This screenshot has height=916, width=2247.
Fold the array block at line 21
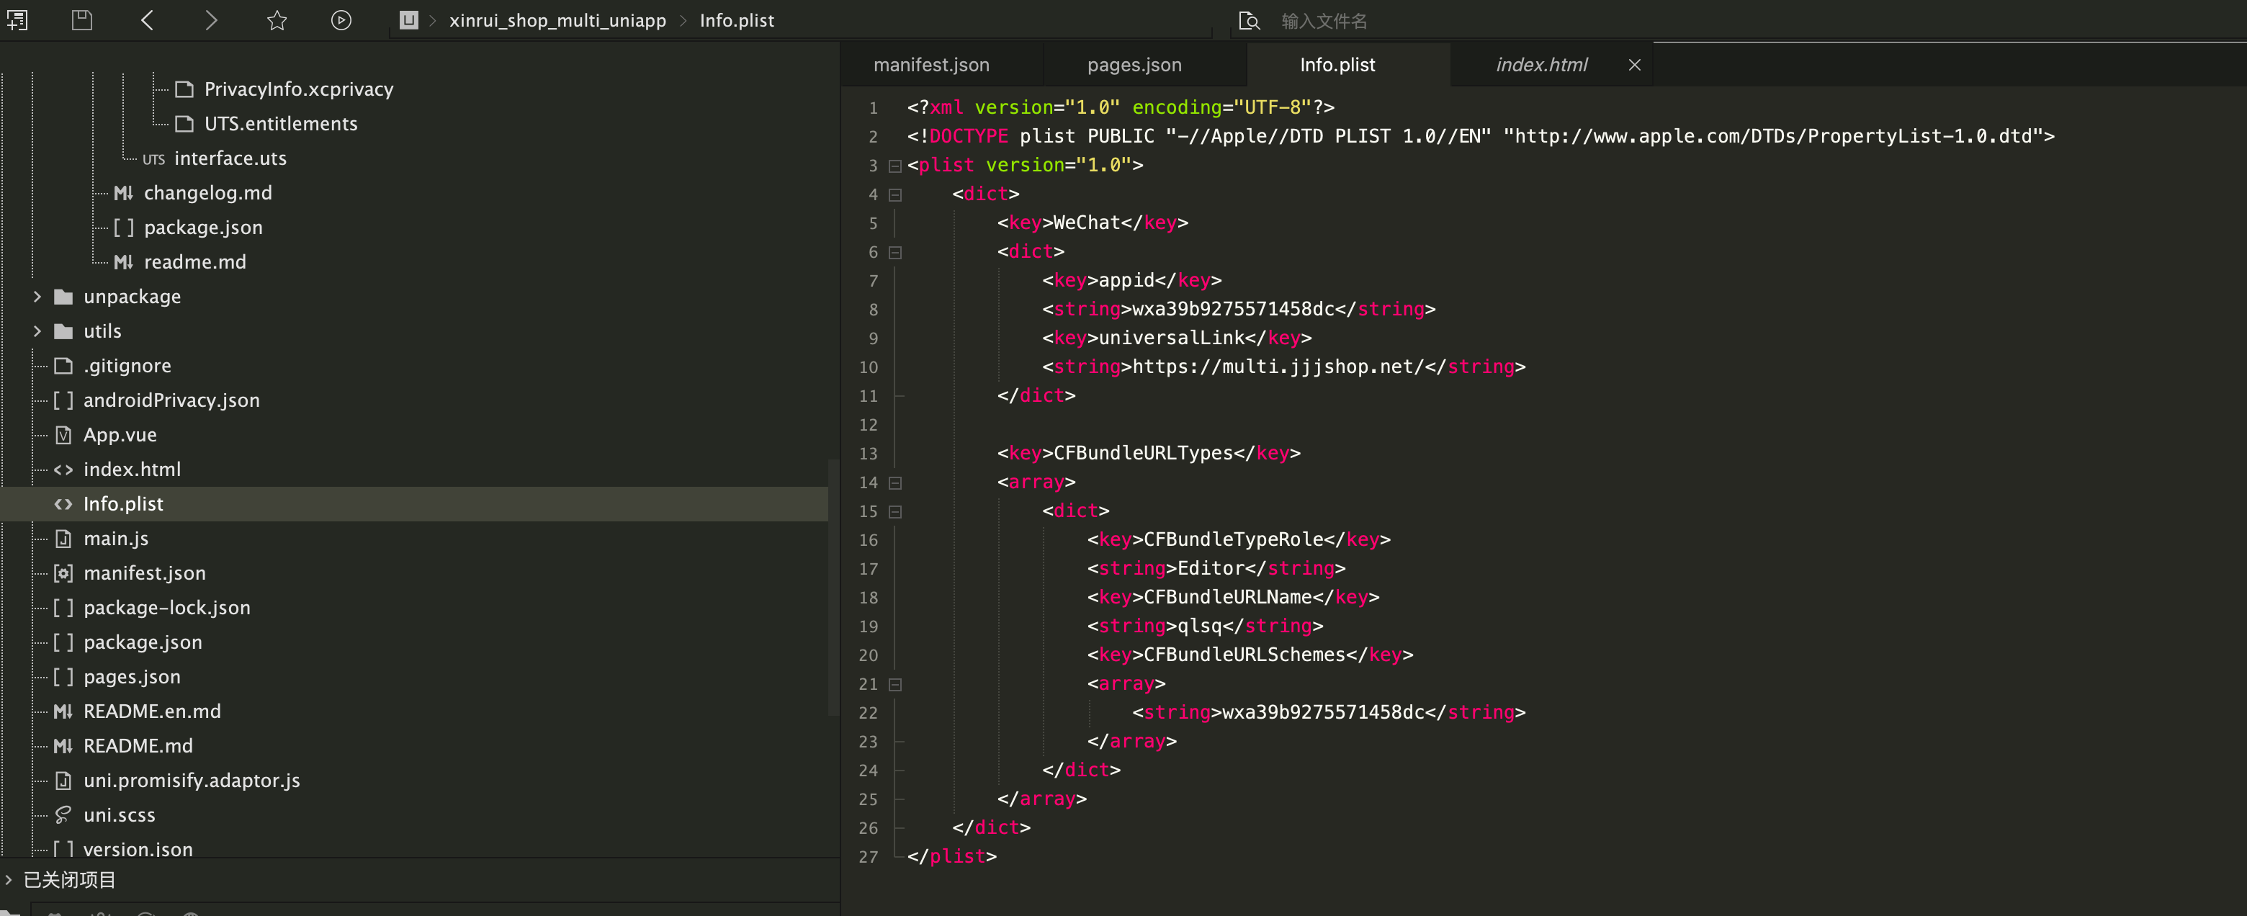click(894, 685)
